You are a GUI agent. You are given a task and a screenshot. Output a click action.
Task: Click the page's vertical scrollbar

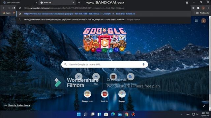tap(210, 63)
